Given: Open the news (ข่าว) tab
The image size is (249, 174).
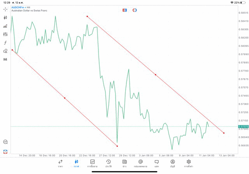Looking at the screenshot, I should point(124,163).
